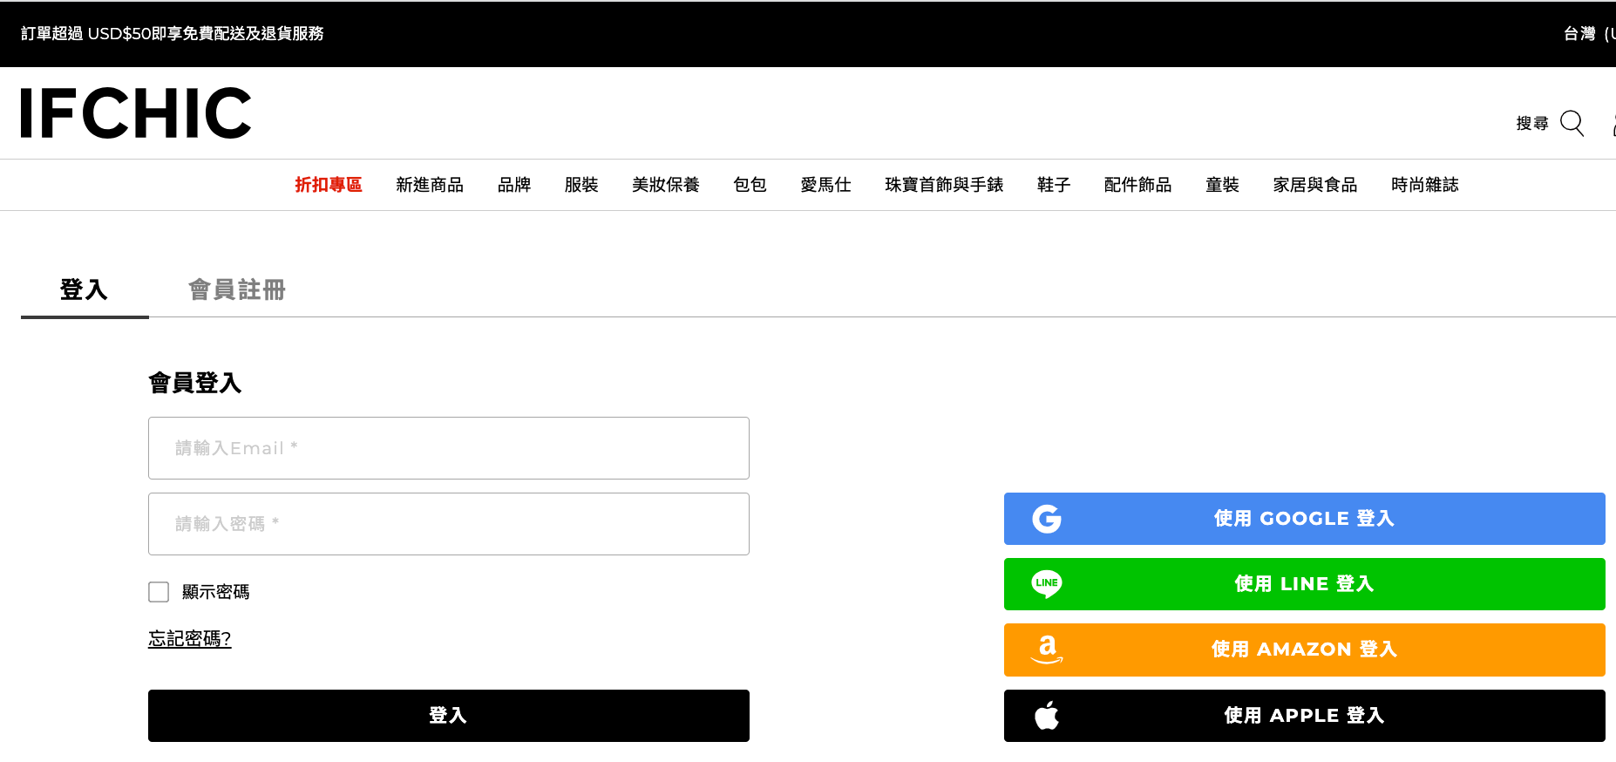Open the 折扣專區 sale section
Viewport: 1616px width, 762px height.
[x=329, y=185]
